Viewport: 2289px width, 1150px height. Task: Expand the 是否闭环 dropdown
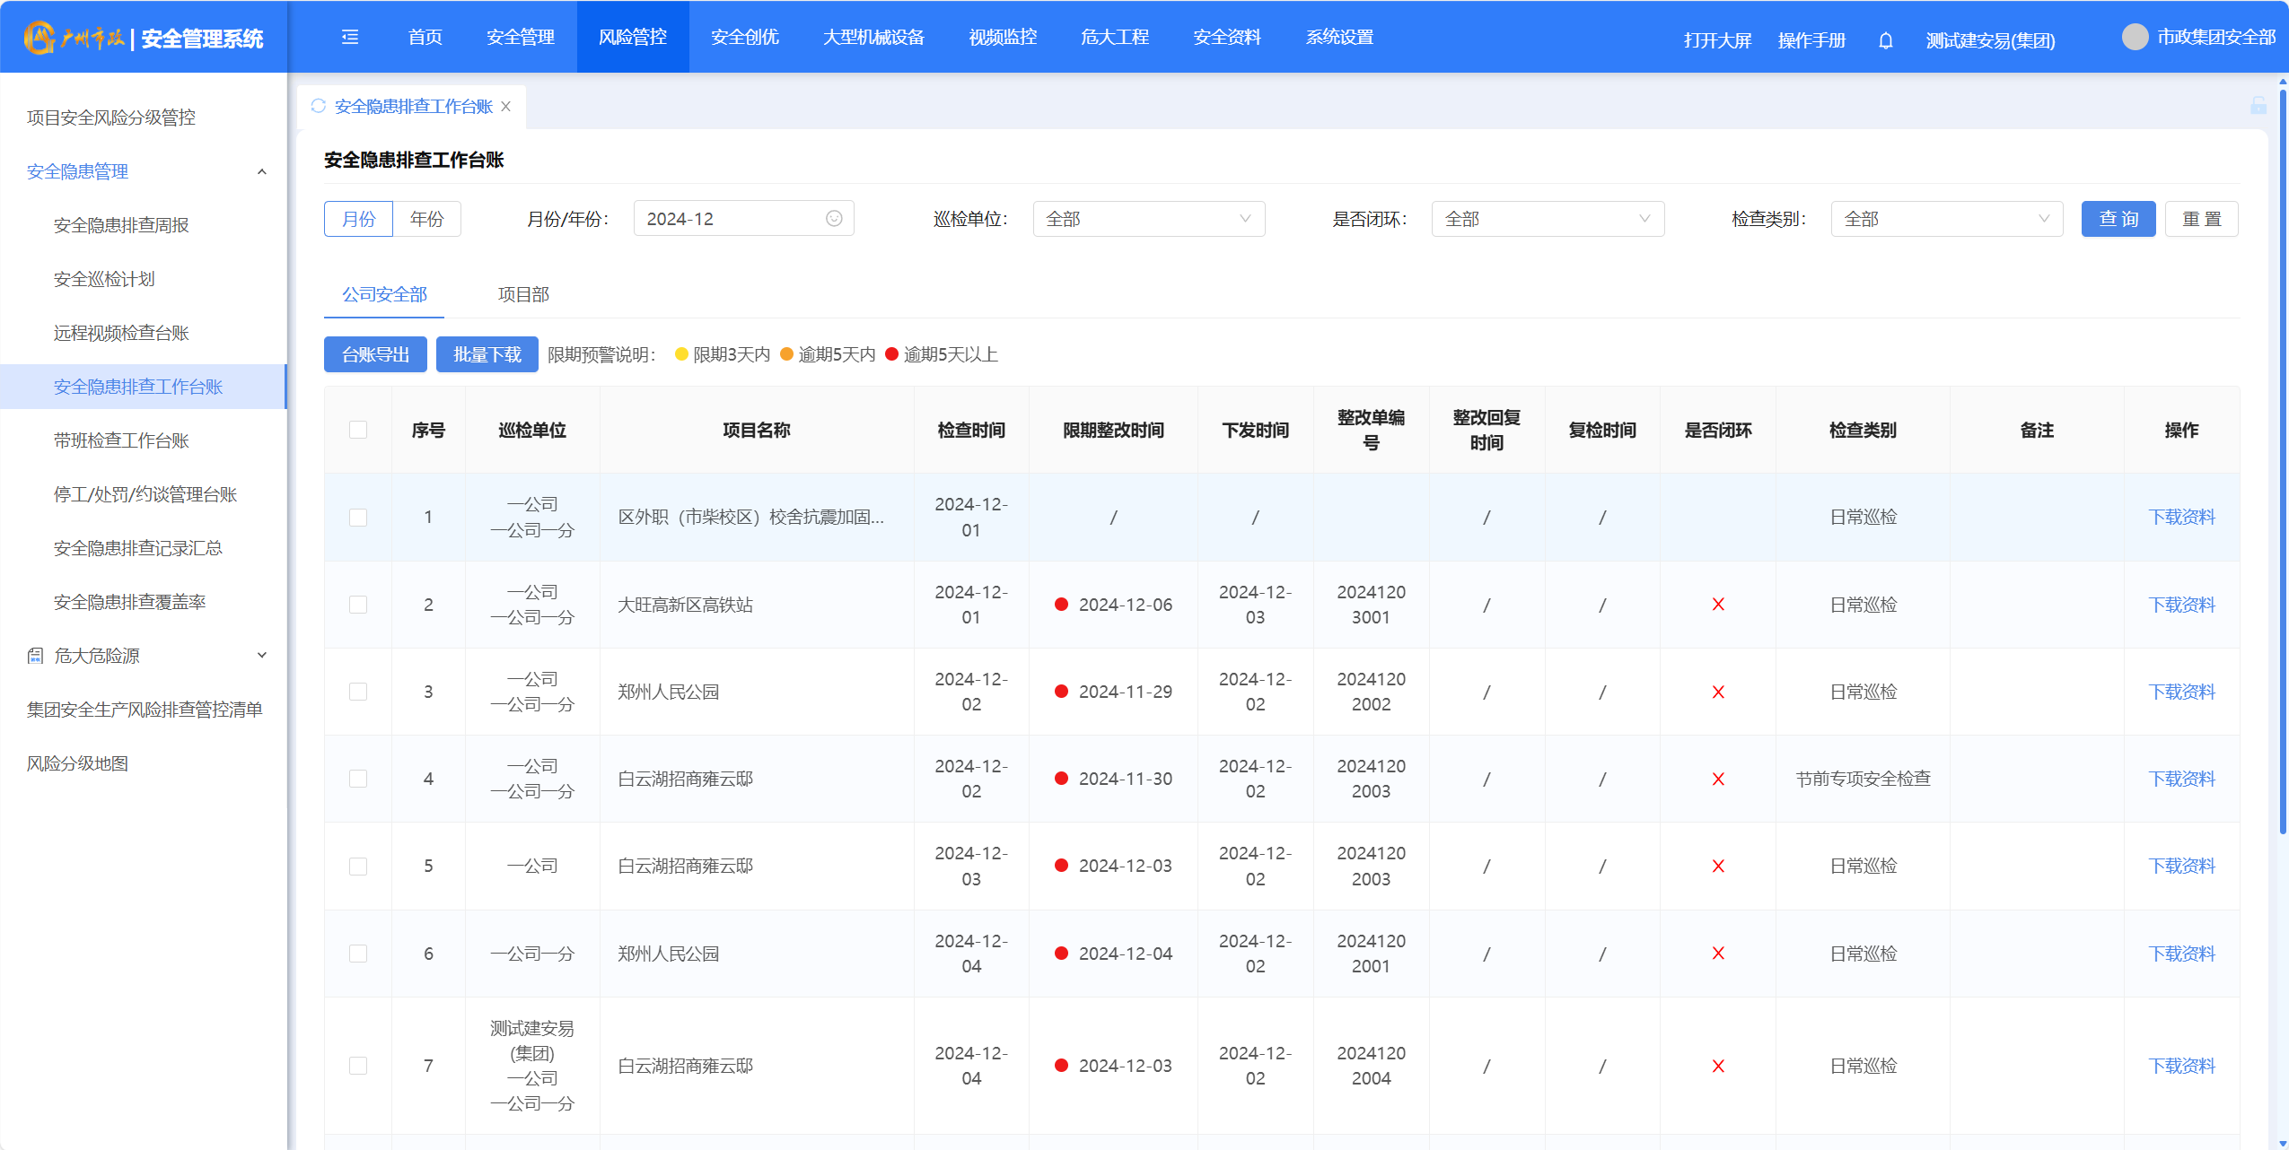[x=1547, y=219]
